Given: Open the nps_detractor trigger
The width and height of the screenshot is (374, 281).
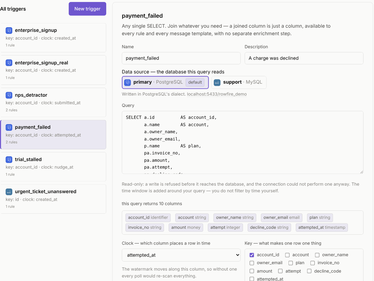Looking at the screenshot, I should pyautogui.click(x=54, y=102).
